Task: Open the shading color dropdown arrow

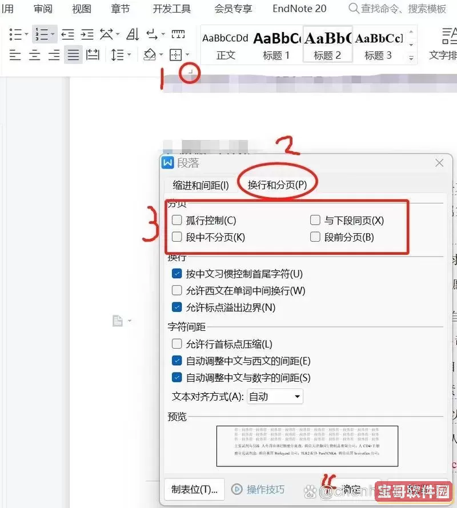Action: (161, 54)
